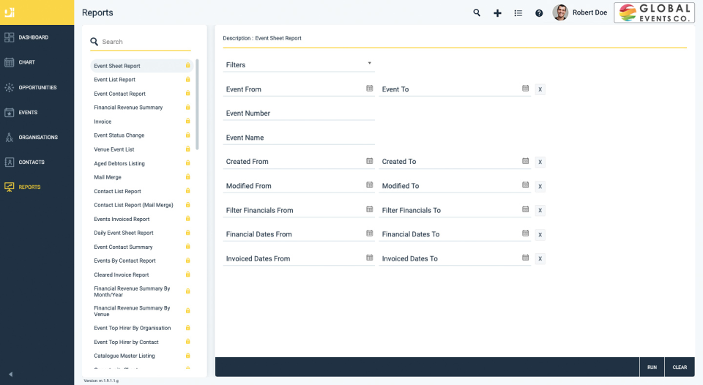This screenshot has height=385, width=703.
Task: Click the Event Number field
Action: [299, 113]
